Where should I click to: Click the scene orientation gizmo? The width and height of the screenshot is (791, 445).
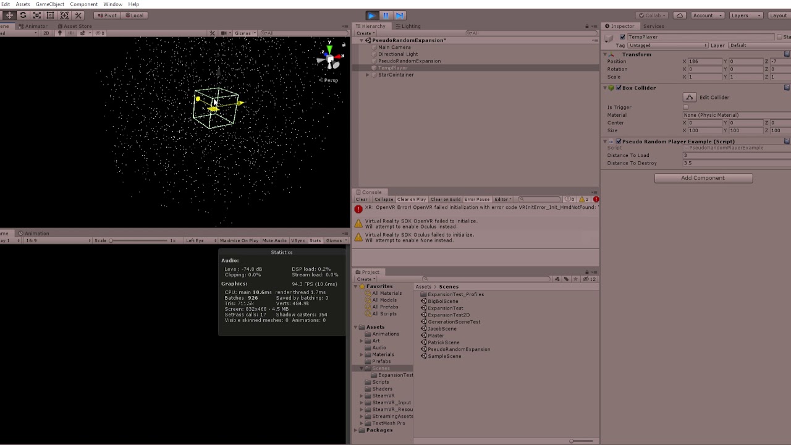click(x=329, y=58)
